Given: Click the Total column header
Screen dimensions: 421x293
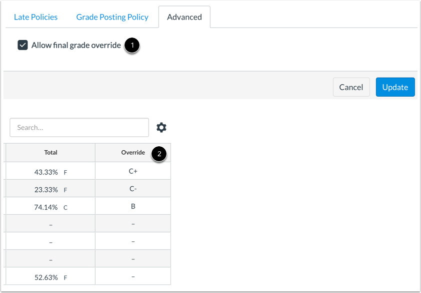Looking at the screenshot, I should coord(50,153).
